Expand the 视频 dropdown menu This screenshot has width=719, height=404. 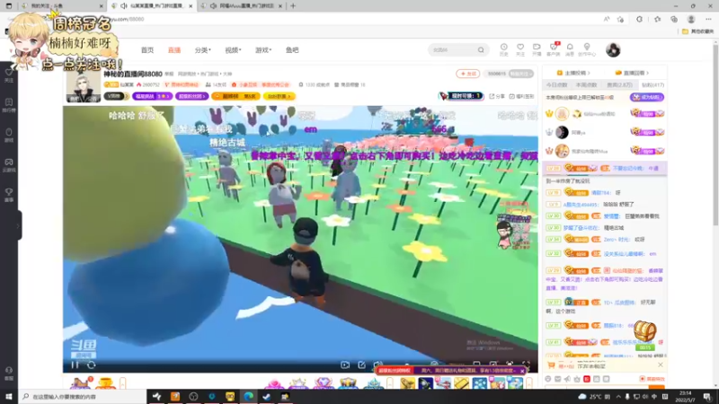(x=233, y=50)
